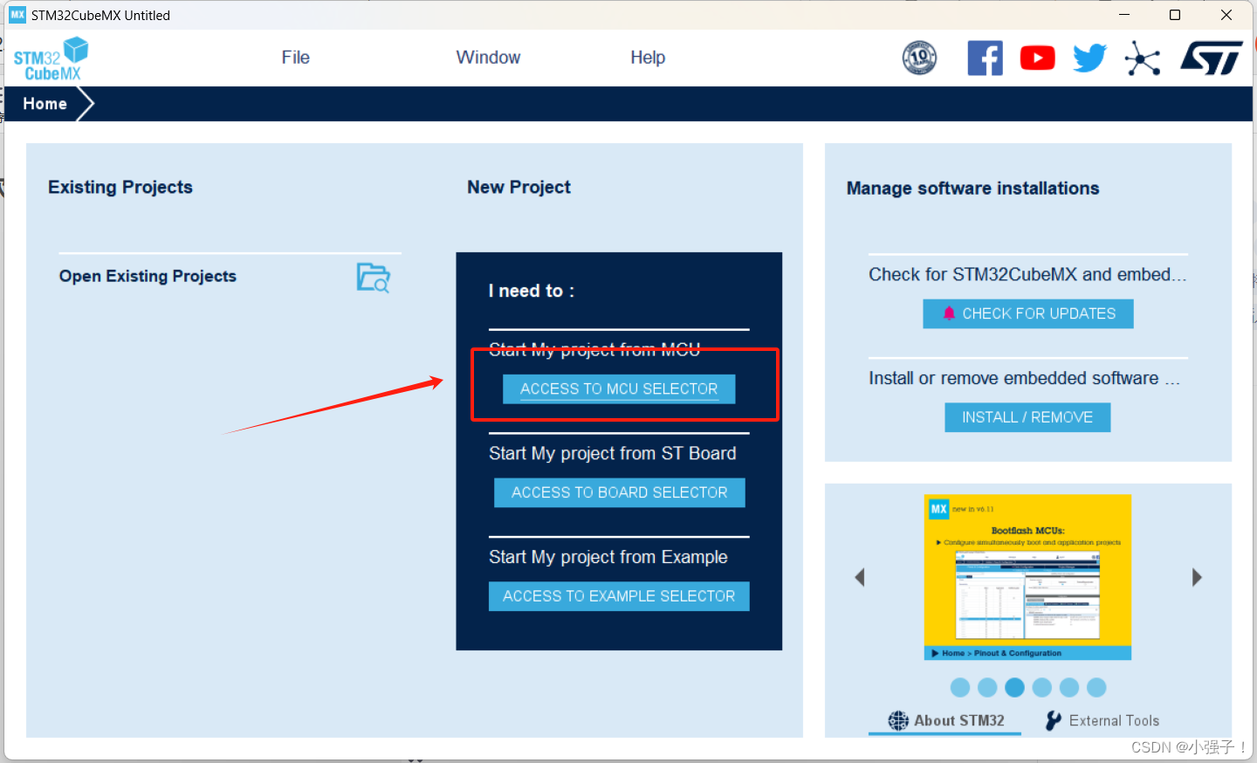The image size is (1257, 763).
Task: Click the New Project heading
Action: tap(519, 187)
